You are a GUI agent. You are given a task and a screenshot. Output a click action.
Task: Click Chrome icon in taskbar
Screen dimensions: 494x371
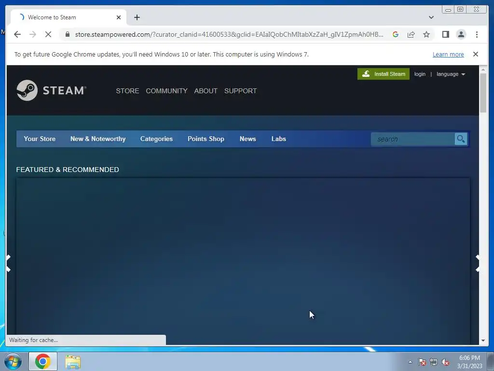43,361
